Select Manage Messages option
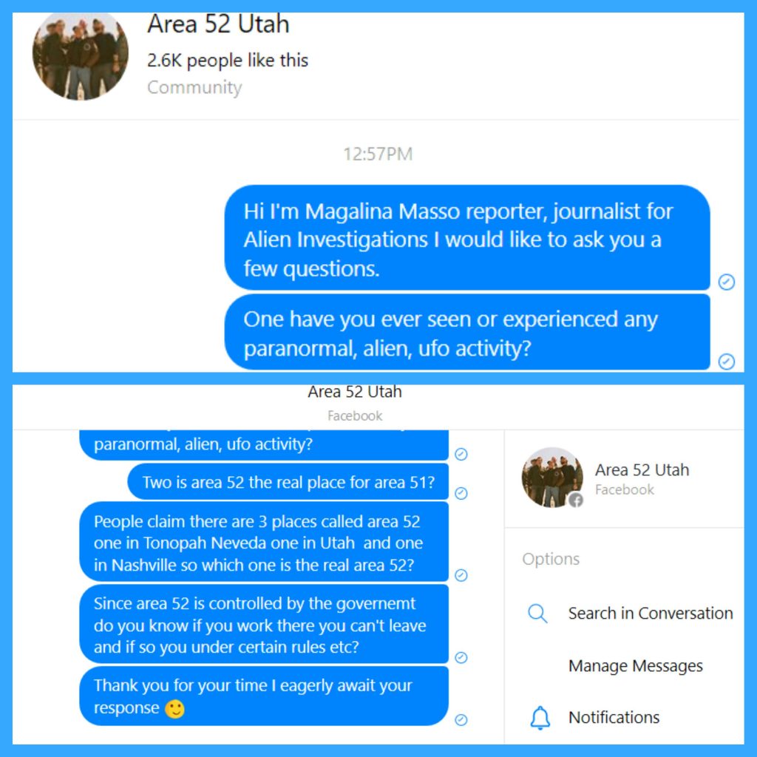This screenshot has height=757, width=757. pos(635,666)
